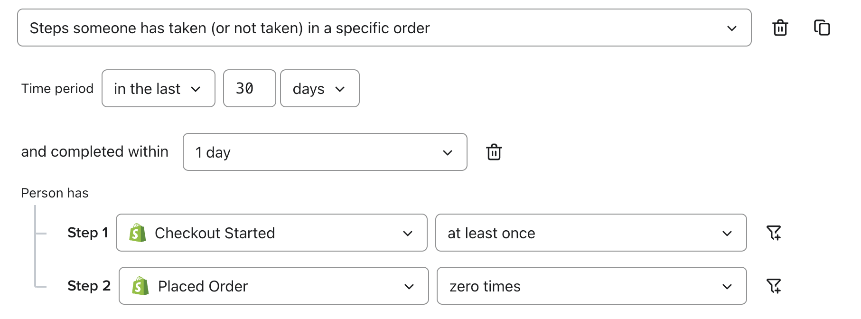Click the chevron on 'zero times'

coord(727,286)
